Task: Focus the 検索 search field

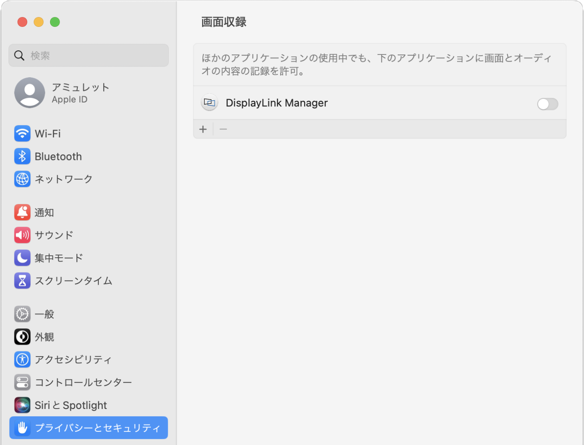Action: 88,55
